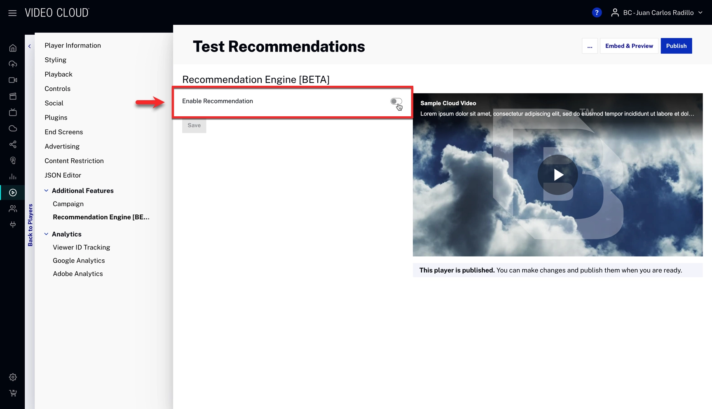Select the Upload icon in the sidebar
This screenshot has height=409, width=712.
pyautogui.click(x=13, y=64)
